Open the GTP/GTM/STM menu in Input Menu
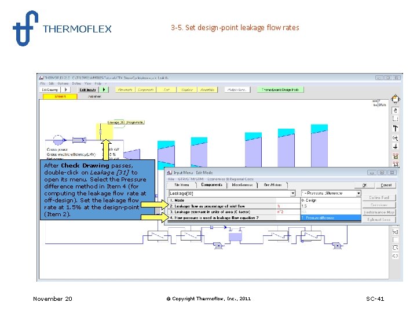Screen dimensions: 417x313 point(191,179)
